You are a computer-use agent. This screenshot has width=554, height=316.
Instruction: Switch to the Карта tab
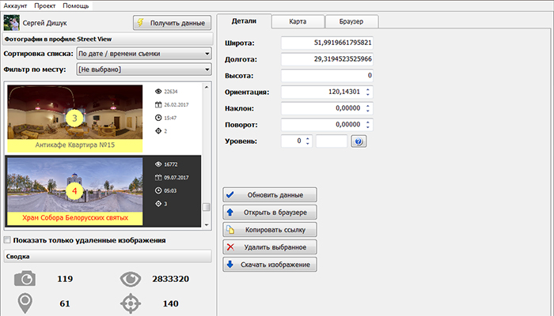click(298, 21)
